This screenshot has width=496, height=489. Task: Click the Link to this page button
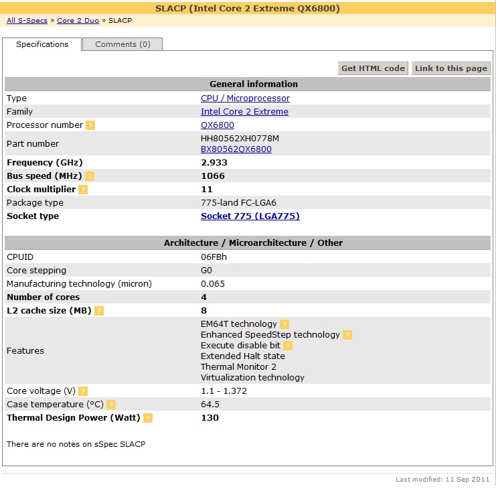450,68
